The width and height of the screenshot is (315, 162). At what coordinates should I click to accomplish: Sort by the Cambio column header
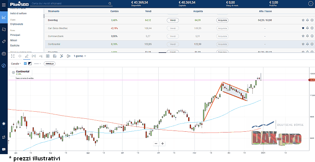tap(115, 11)
